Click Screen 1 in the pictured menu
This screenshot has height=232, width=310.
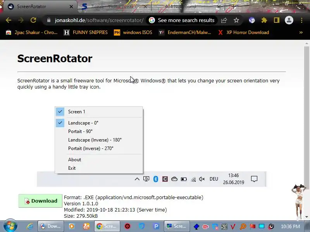[99, 112]
